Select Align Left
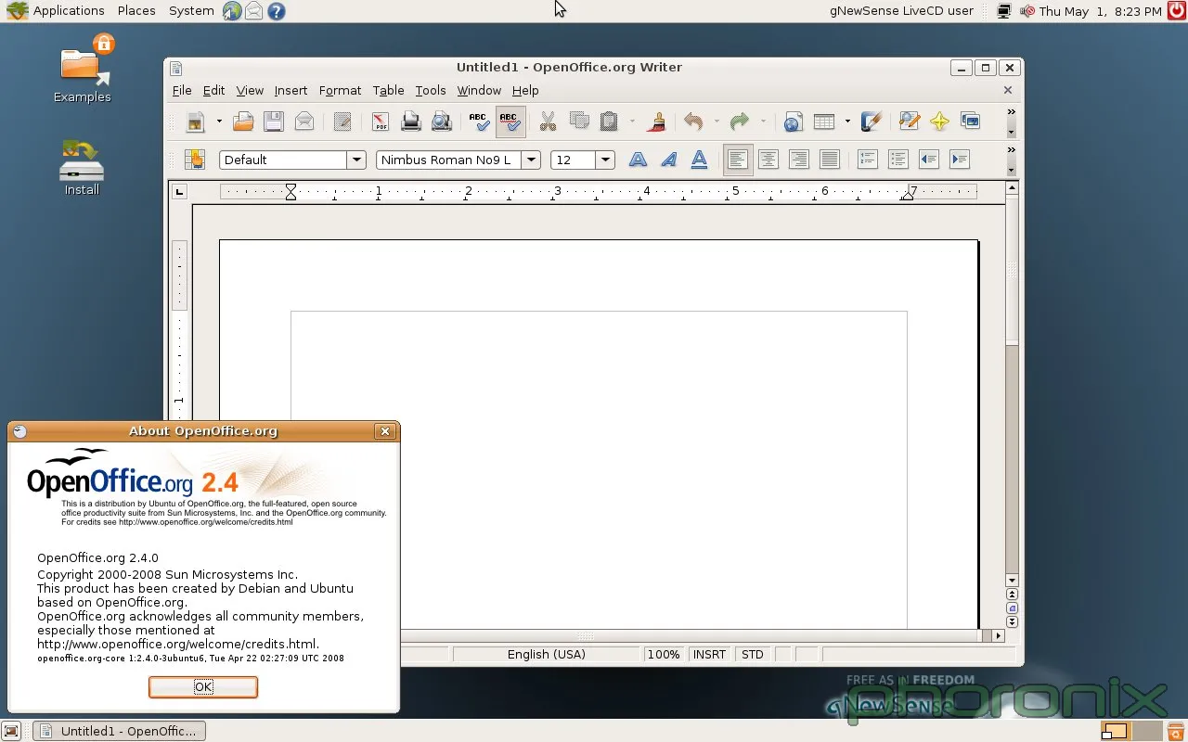 click(738, 160)
